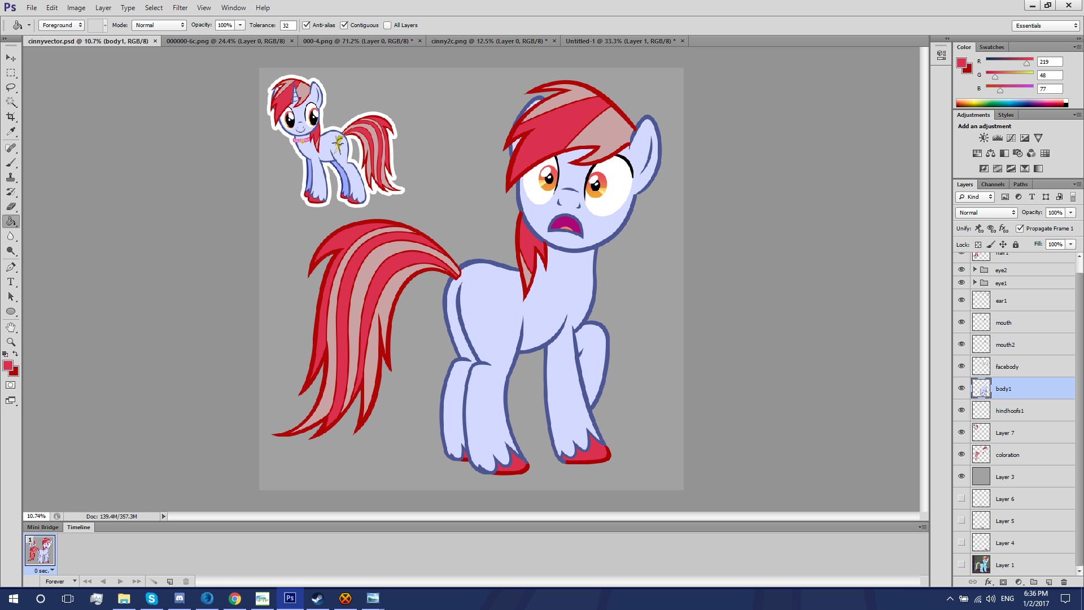Select the Zoom tool

(x=11, y=342)
